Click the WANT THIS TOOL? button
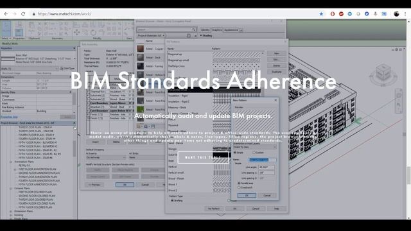411x231 pixels. [x=203, y=157]
